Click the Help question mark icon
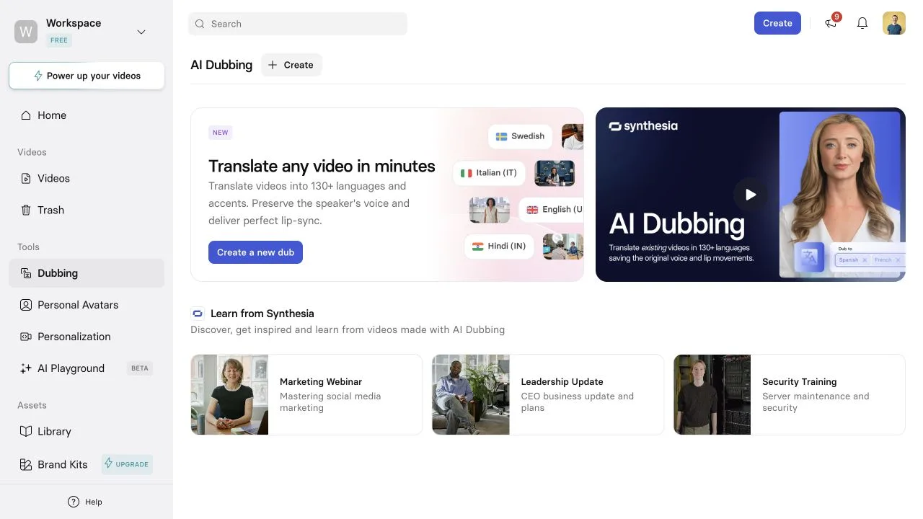923x519 pixels. coord(73,502)
